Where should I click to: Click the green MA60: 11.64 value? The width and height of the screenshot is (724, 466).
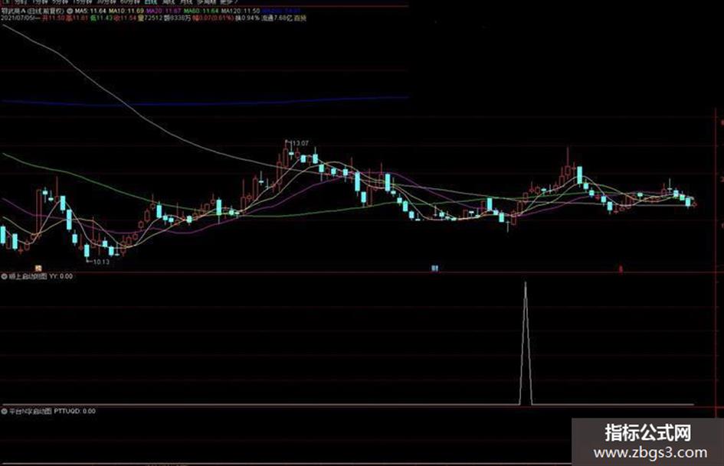(x=201, y=11)
